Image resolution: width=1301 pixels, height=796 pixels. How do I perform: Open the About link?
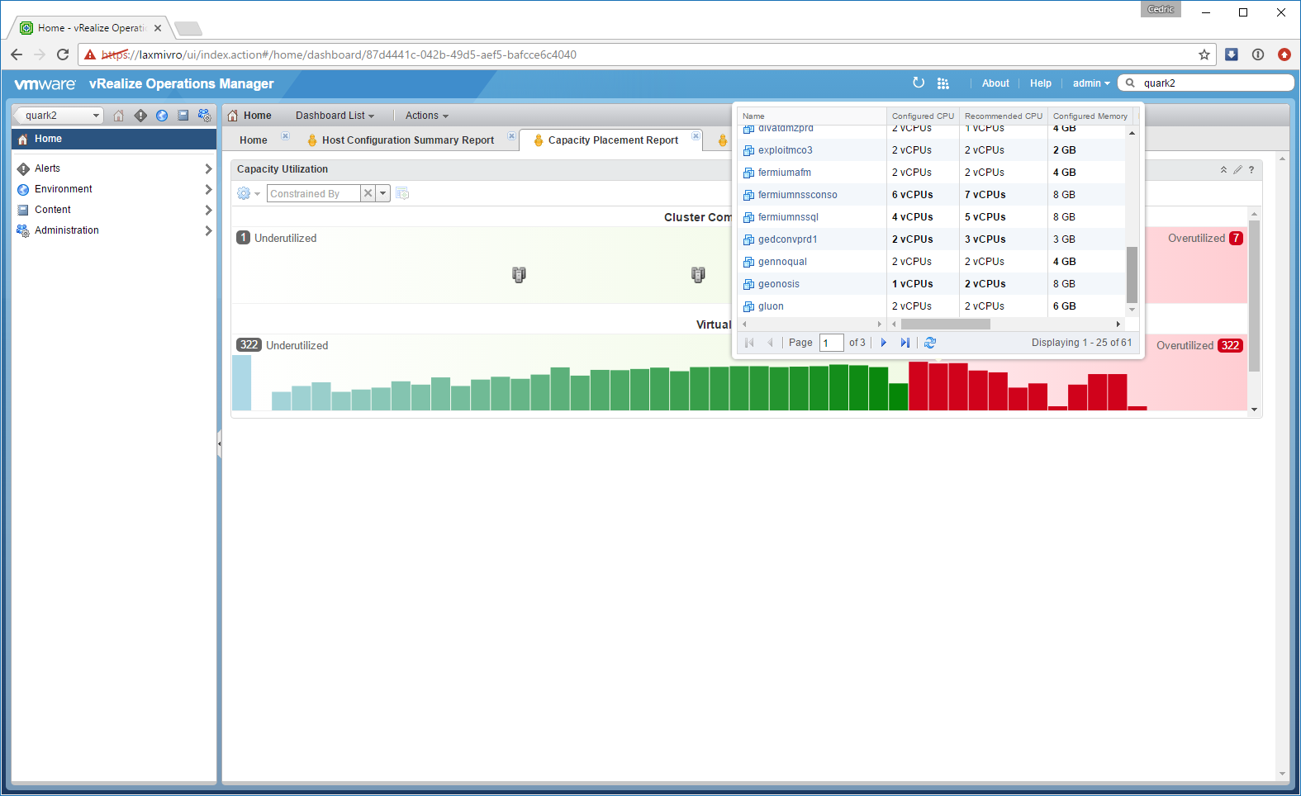[995, 83]
